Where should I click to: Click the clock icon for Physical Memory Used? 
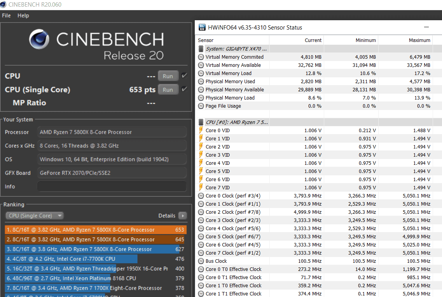click(201, 81)
